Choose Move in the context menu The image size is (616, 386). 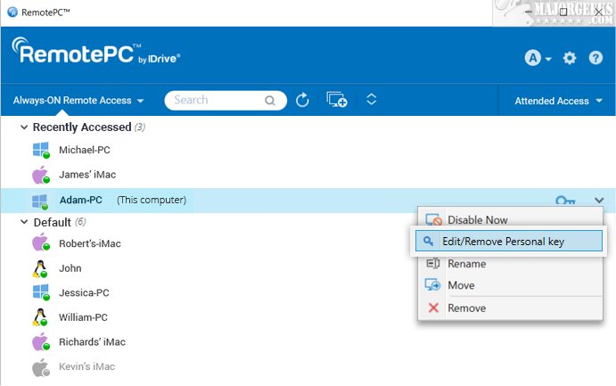[510, 285]
